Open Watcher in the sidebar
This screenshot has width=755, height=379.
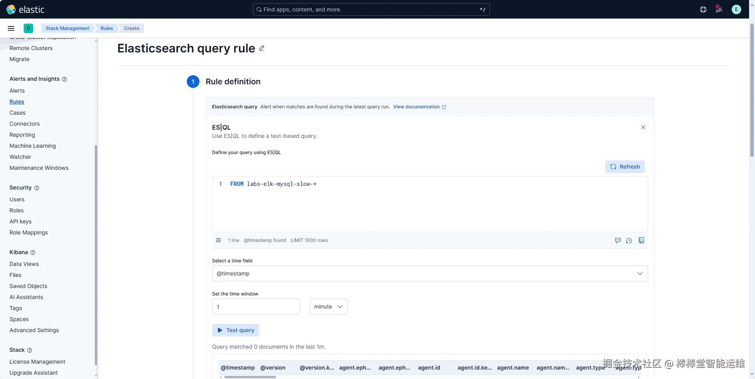pyautogui.click(x=20, y=157)
